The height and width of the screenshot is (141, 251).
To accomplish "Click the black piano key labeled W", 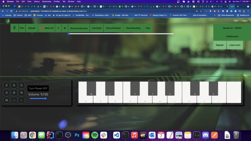I will [91, 88].
